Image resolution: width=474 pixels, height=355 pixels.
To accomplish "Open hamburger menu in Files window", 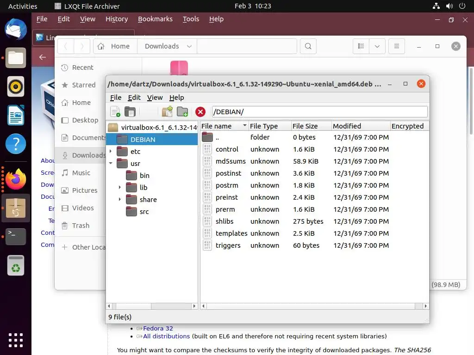I will point(397,46).
